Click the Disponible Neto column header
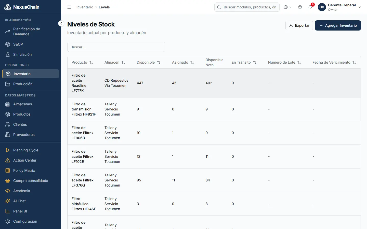Image resolution: width=367 pixels, height=229 pixels. [x=214, y=62]
